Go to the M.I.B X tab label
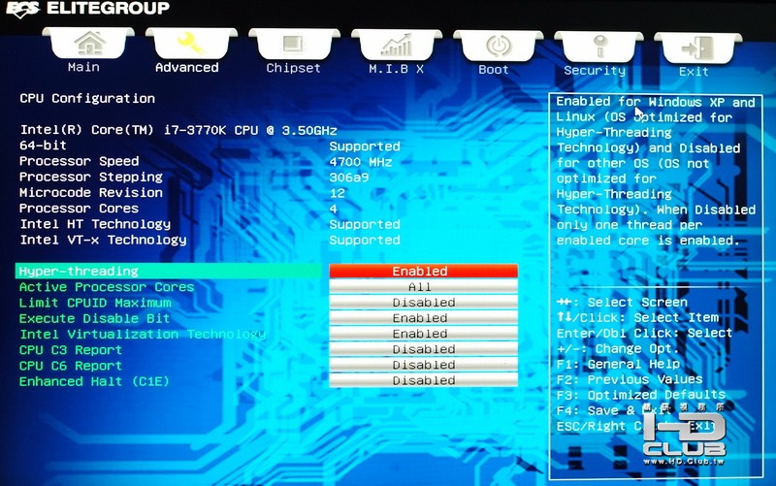Viewport: 776px width, 486px height. coord(396,69)
